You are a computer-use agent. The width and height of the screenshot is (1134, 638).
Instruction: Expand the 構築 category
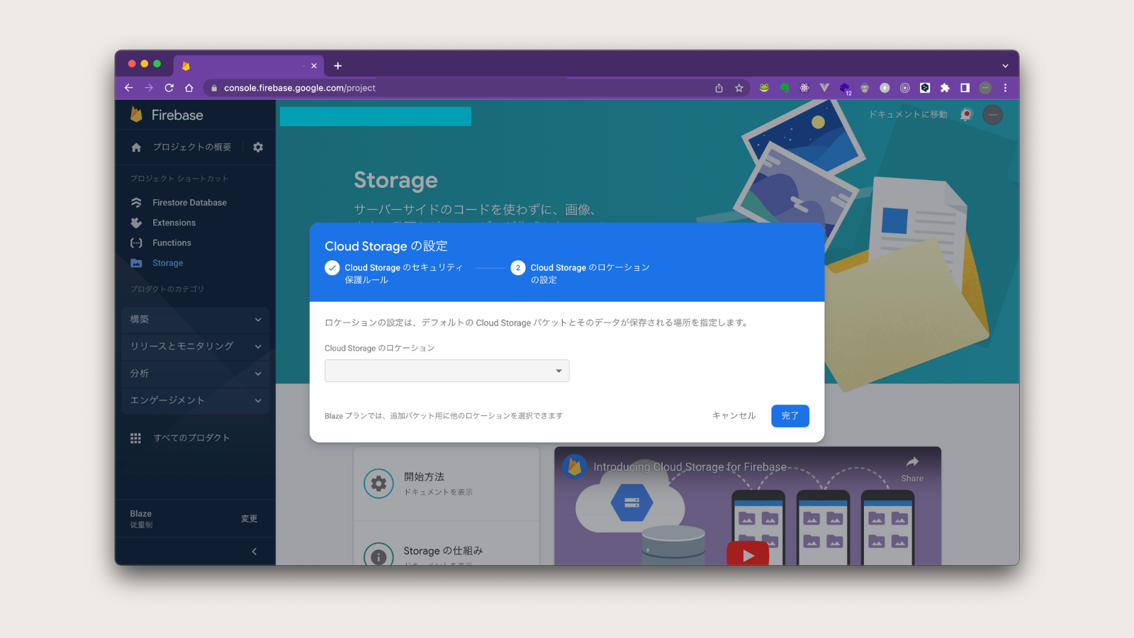(195, 320)
